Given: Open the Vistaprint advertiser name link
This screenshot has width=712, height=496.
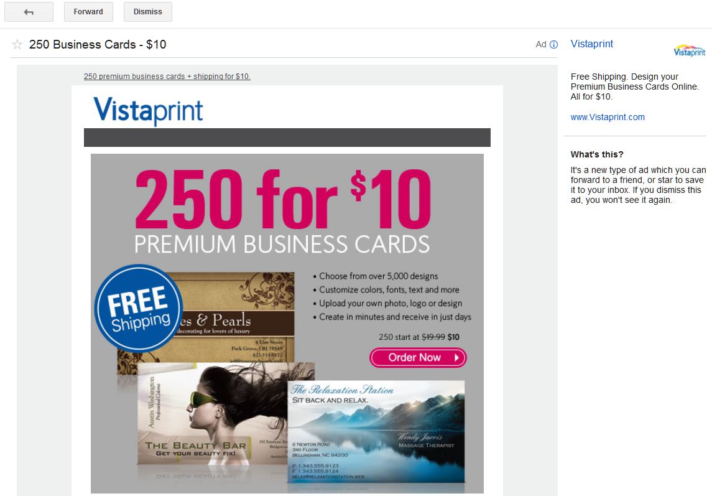Looking at the screenshot, I should (x=591, y=44).
